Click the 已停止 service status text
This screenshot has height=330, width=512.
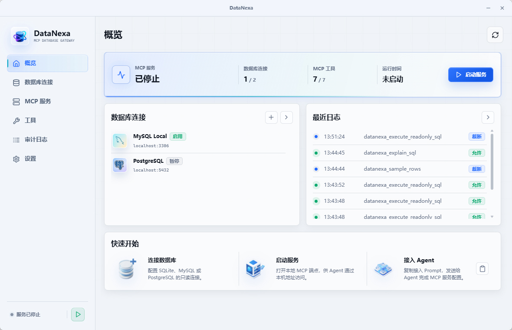point(147,79)
